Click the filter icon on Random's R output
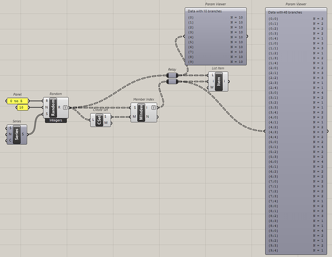Image resolution: width=332 pixels, height=257 pixels. (65, 107)
